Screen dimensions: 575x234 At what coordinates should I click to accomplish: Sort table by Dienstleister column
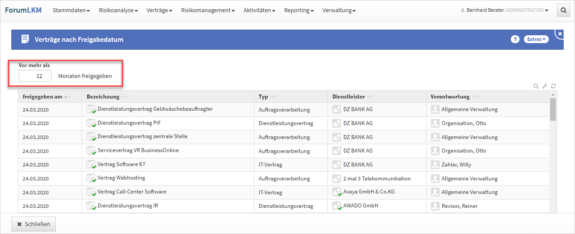tap(349, 97)
